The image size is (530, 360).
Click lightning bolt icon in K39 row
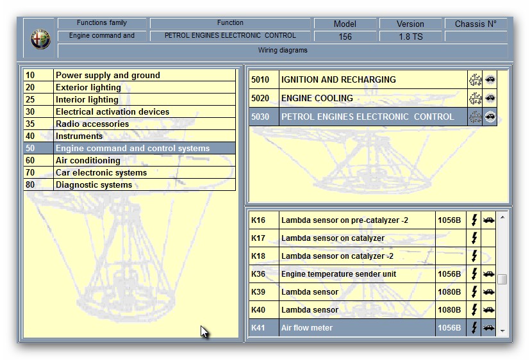474,292
